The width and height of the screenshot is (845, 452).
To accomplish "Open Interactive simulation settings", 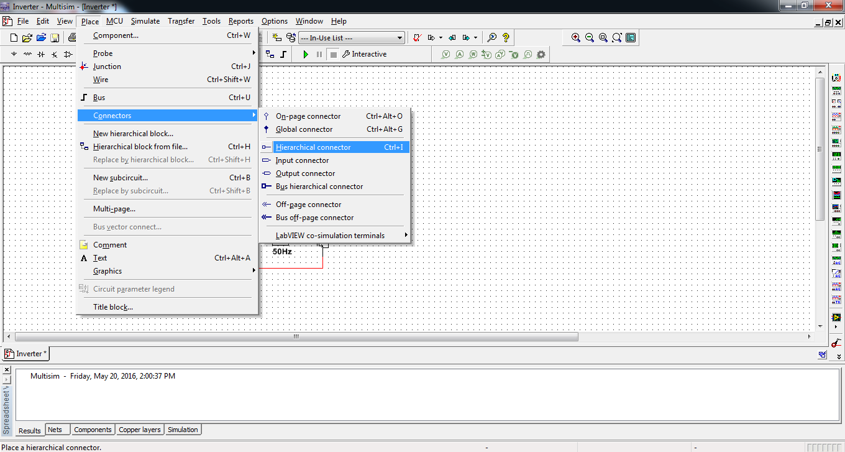I will 364,55.
